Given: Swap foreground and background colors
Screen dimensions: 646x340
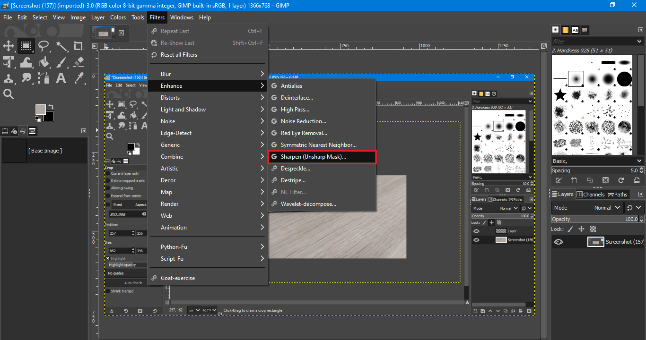Looking at the screenshot, I should click(x=51, y=107).
